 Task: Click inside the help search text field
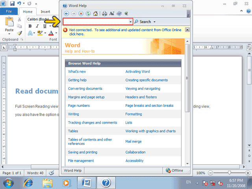point(96,22)
